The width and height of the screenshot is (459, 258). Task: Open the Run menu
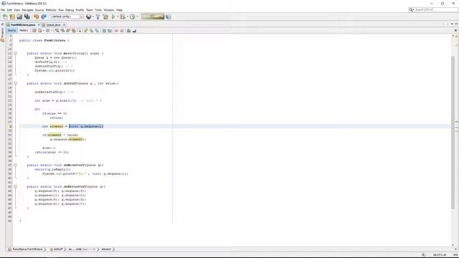click(61, 10)
